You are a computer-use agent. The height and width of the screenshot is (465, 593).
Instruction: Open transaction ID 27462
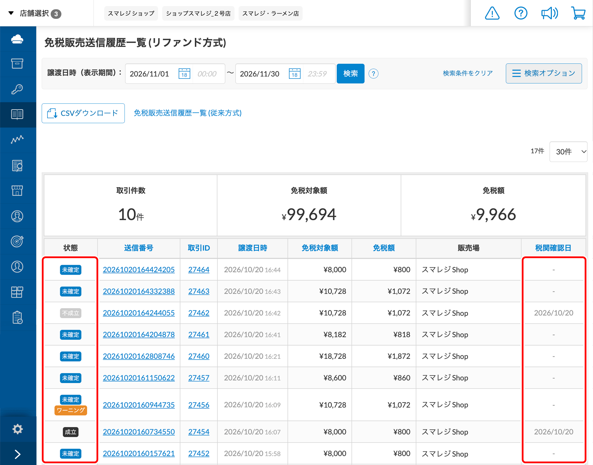[x=199, y=313]
